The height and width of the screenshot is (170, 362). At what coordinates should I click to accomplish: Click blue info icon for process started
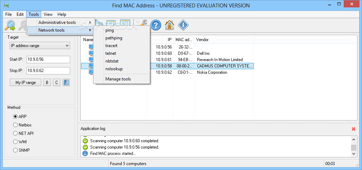click(85, 153)
